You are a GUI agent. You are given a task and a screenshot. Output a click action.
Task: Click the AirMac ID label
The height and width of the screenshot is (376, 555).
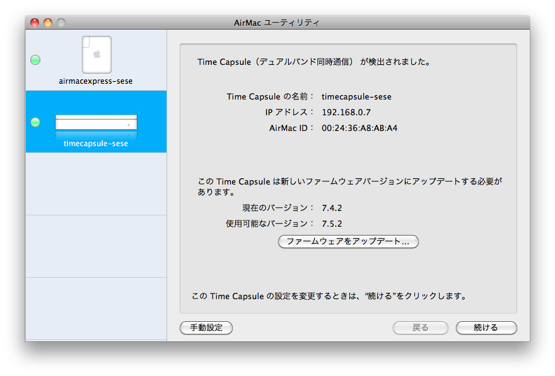coord(291,128)
